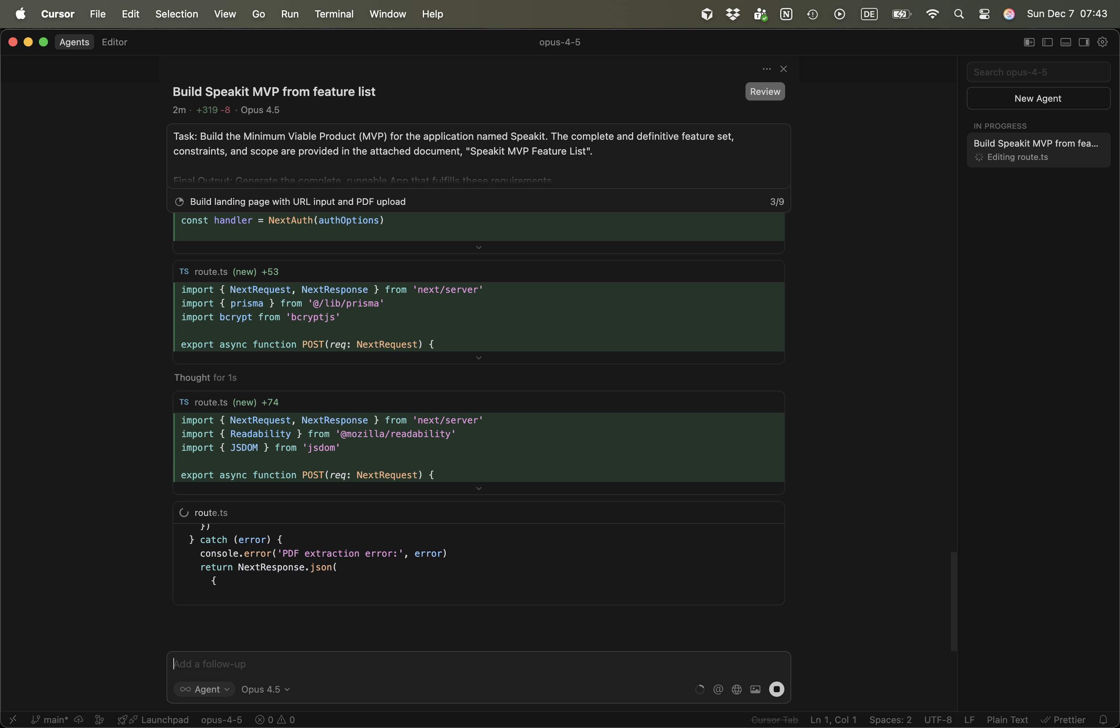
Task: Click the errors and warnings indicator
Action: (x=275, y=720)
